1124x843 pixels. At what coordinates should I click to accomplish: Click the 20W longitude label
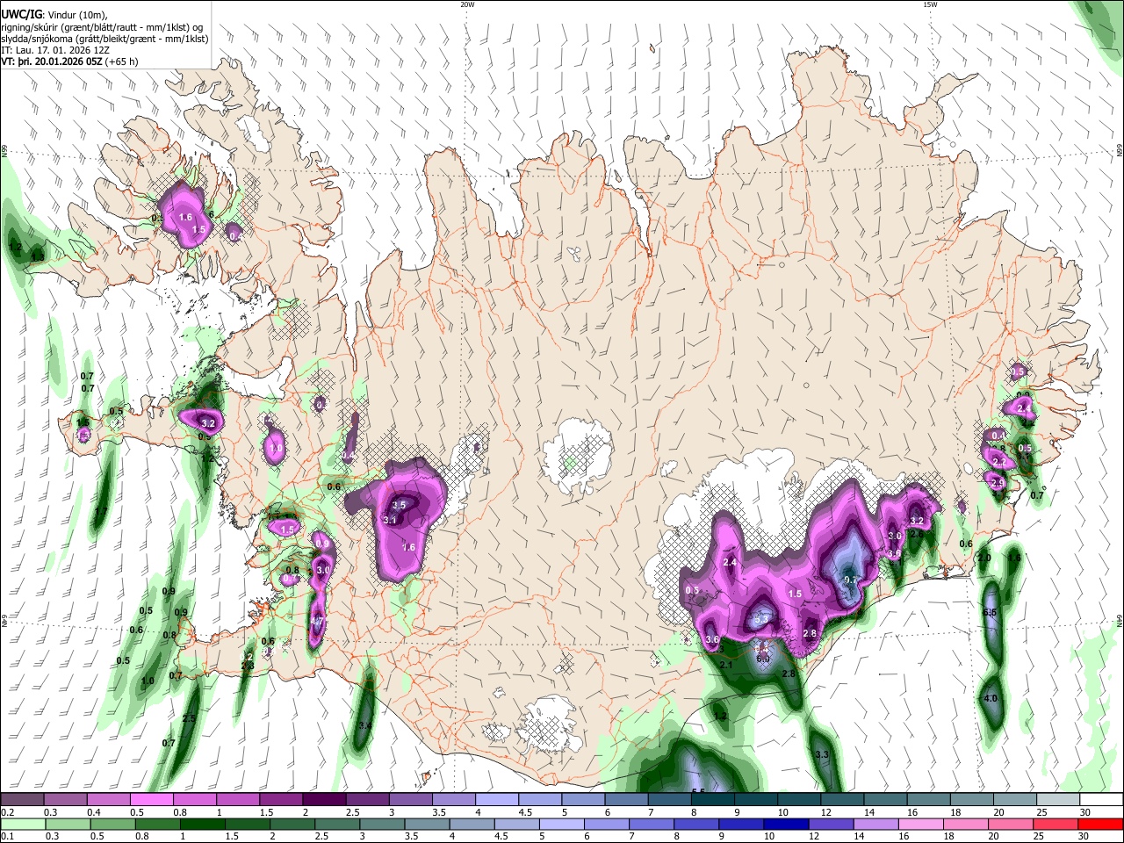pyautogui.click(x=467, y=4)
